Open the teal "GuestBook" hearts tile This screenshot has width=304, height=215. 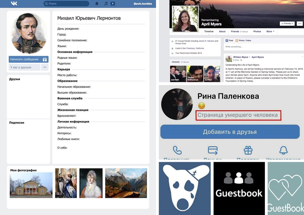pyautogui.click(x=286, y=188)
